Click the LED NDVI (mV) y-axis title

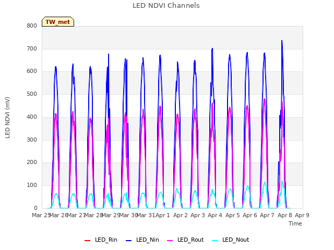(7, 118)
